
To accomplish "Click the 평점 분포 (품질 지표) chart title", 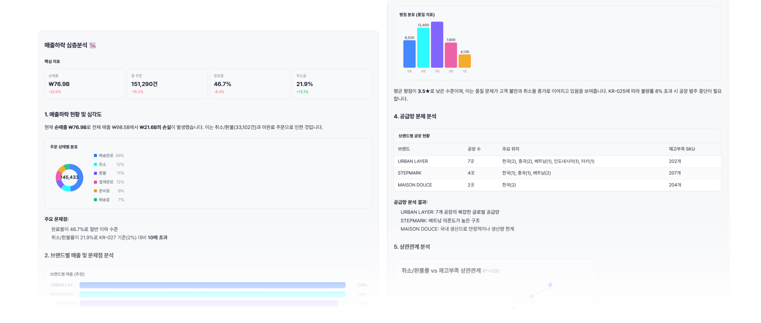I will pos(417,14).
